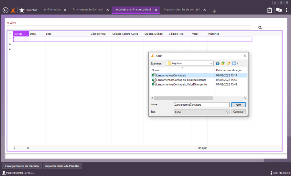Image resolution: width=291 pixels, height=176 pixels.
Task: Click Carregar Dados da Planilha button
Action: (22, 166)
